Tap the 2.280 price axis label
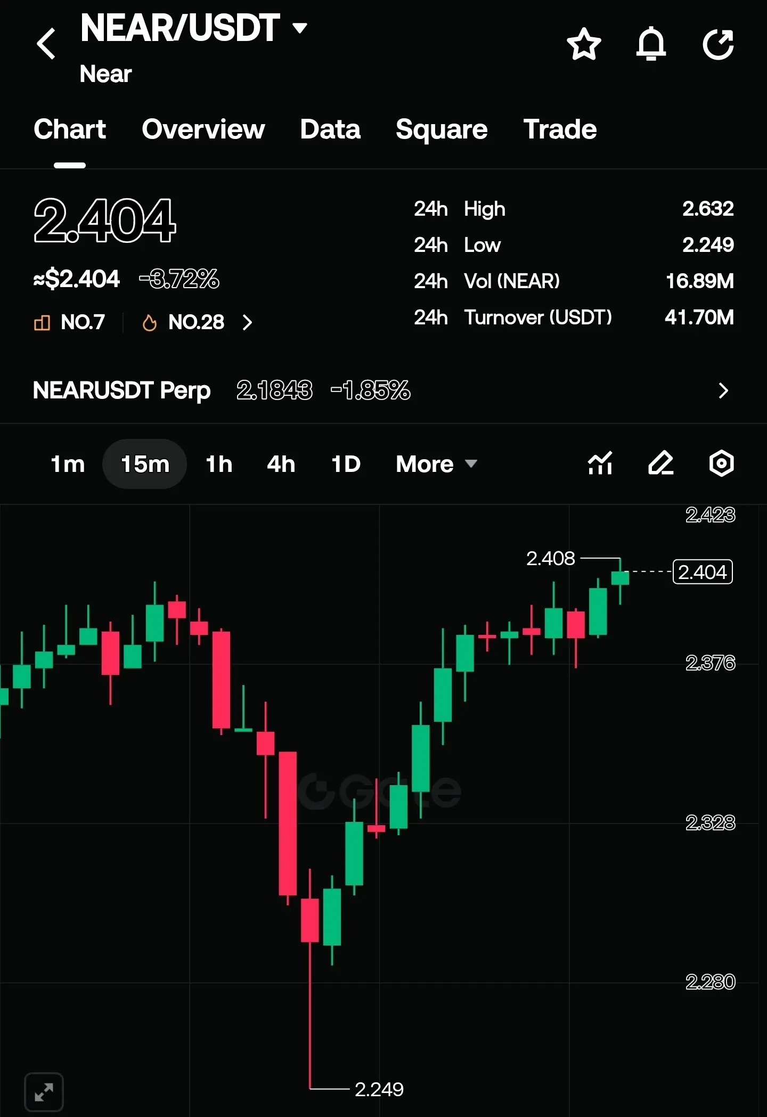The height and width of the screenshot is (1117, 767). tap(710, 982)
